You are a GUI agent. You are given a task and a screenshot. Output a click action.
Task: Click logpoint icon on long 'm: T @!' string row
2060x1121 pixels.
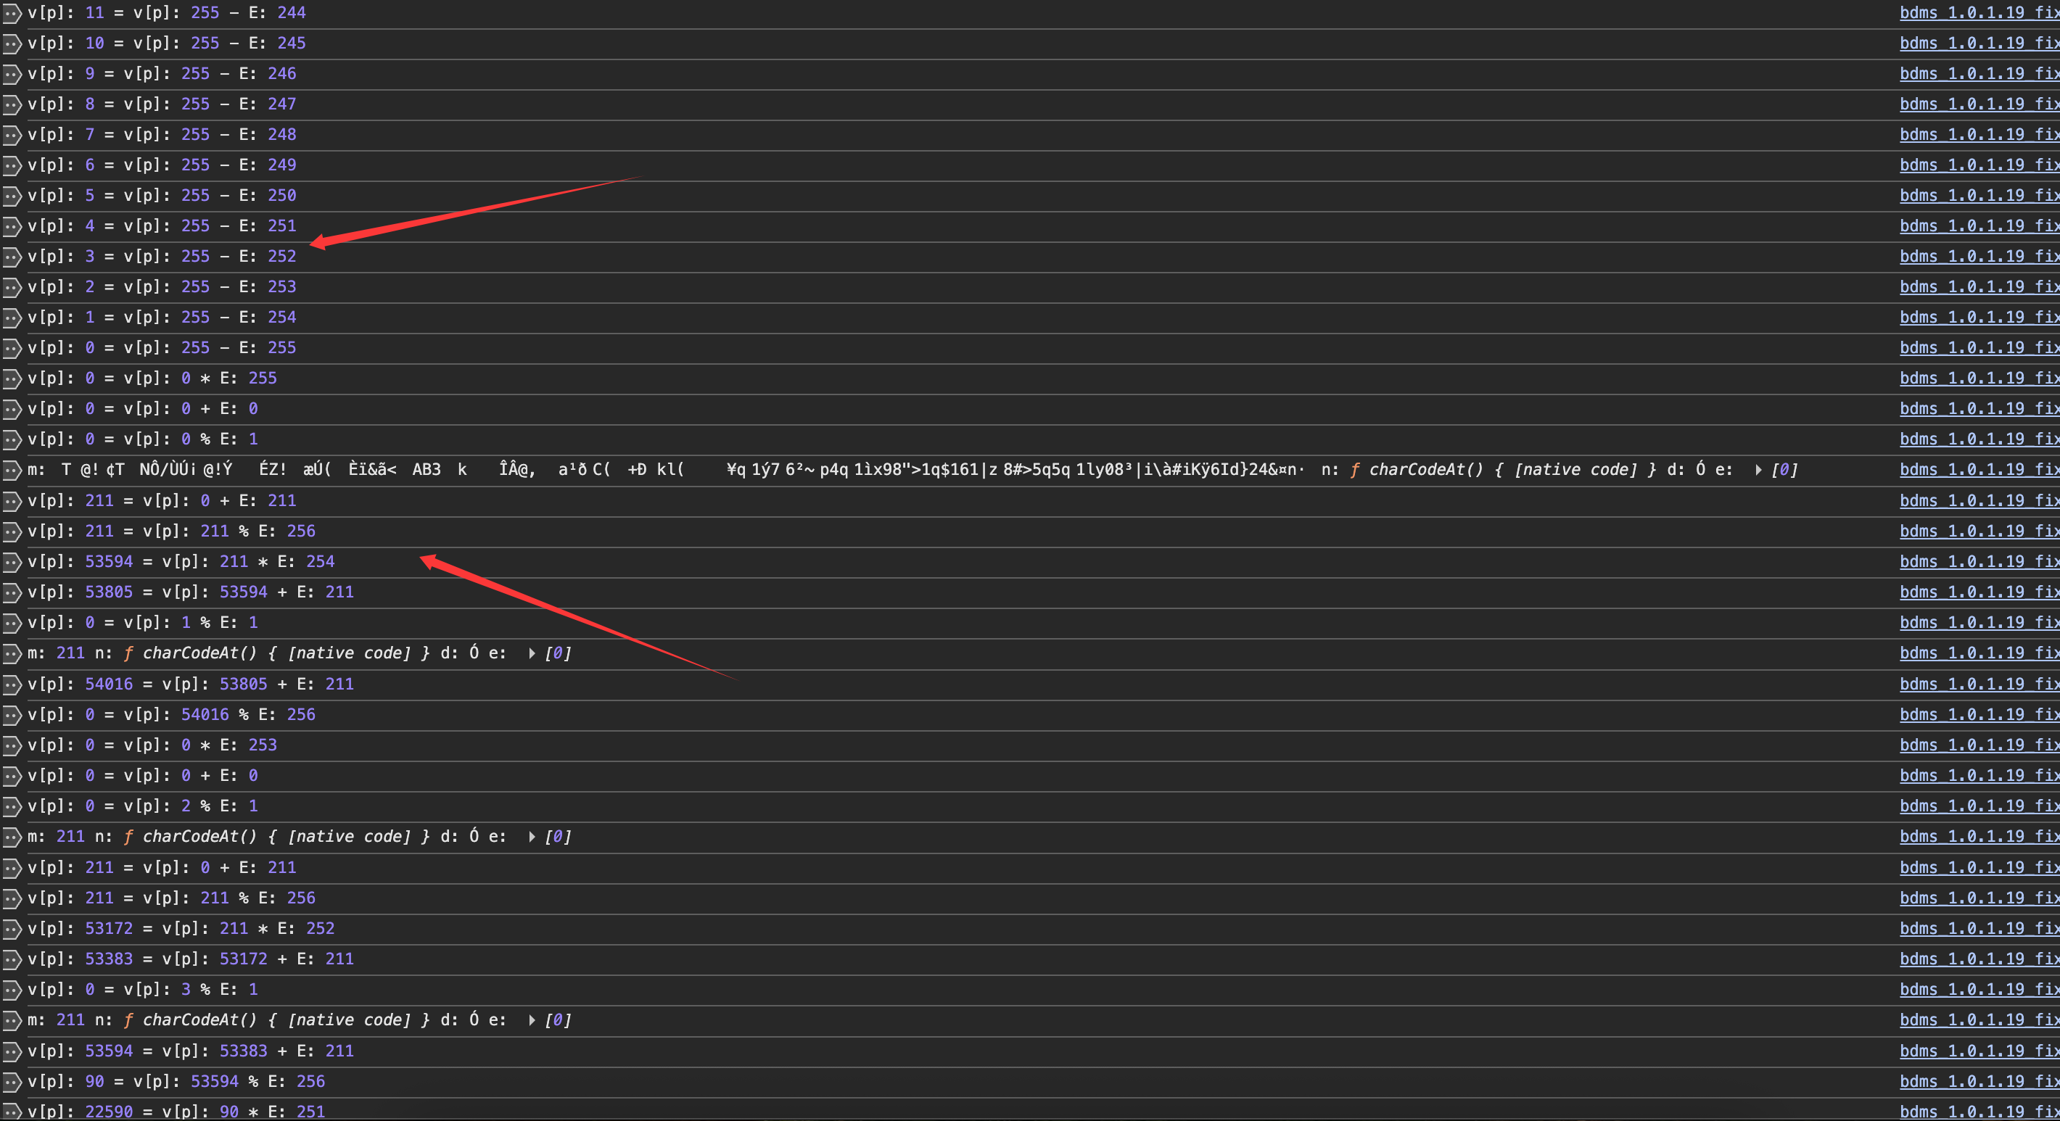click(x=11, y=470)
